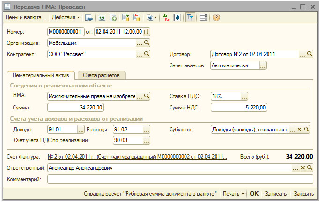
Task: Open Справка-расчет Рублевая сумма документа
Action: click(x=150, y=194)
